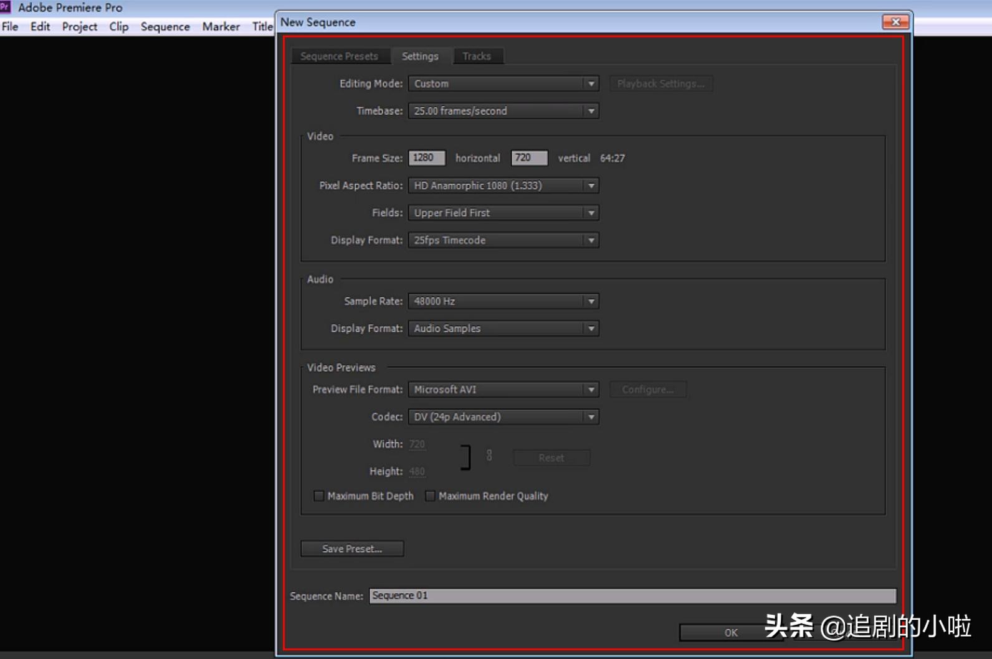Viewport: 992px width, 659px height.
Task: Open the File menu
Action: 10,27
